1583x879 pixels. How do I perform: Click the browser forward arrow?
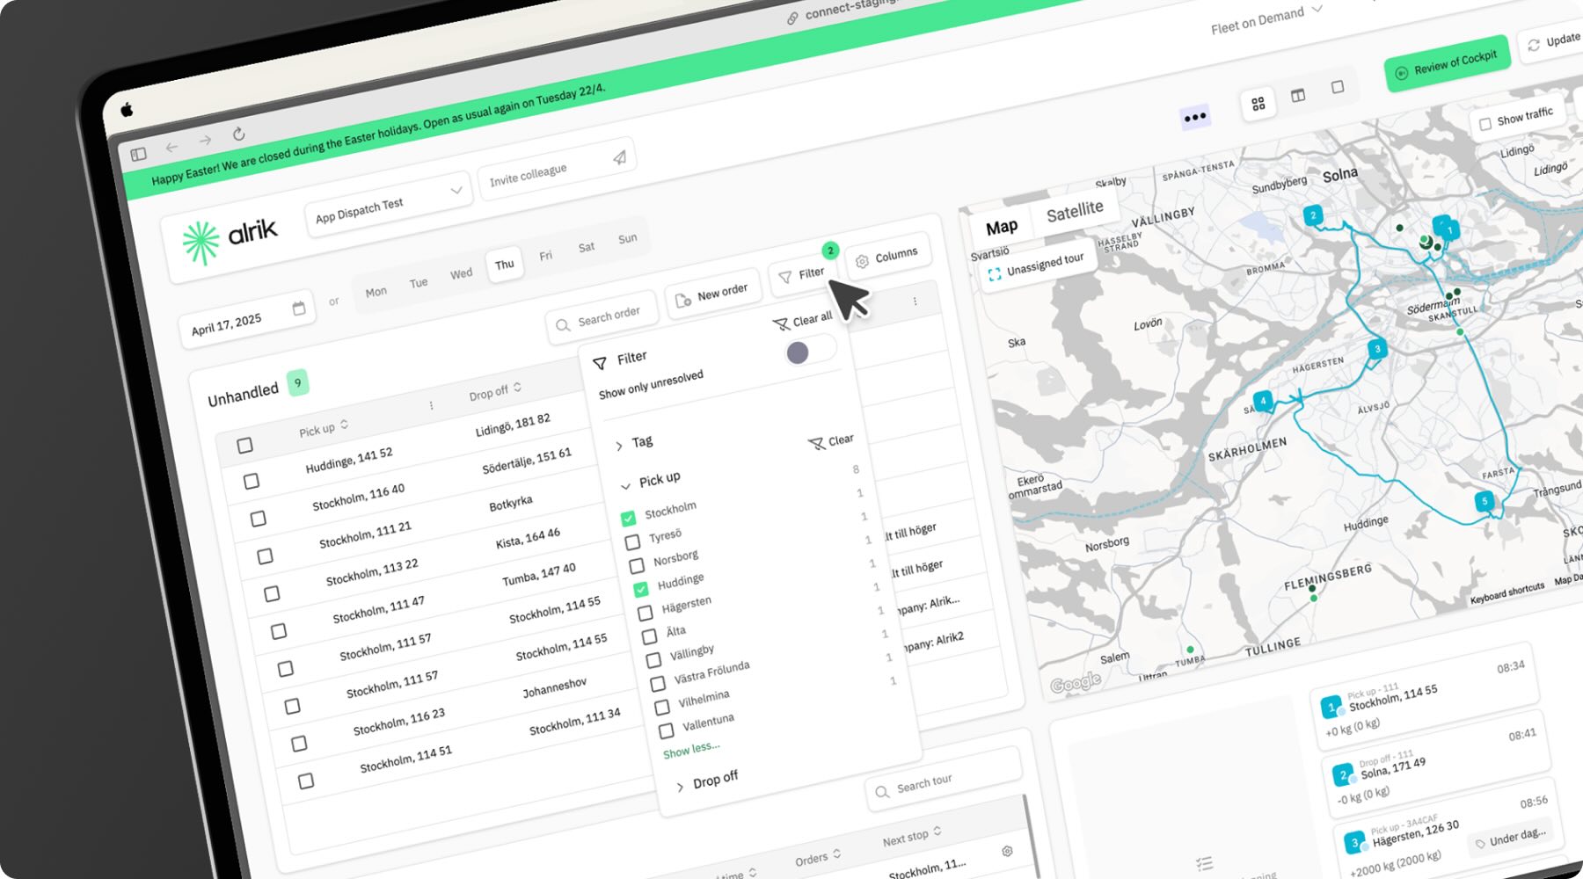pos(205,141)
